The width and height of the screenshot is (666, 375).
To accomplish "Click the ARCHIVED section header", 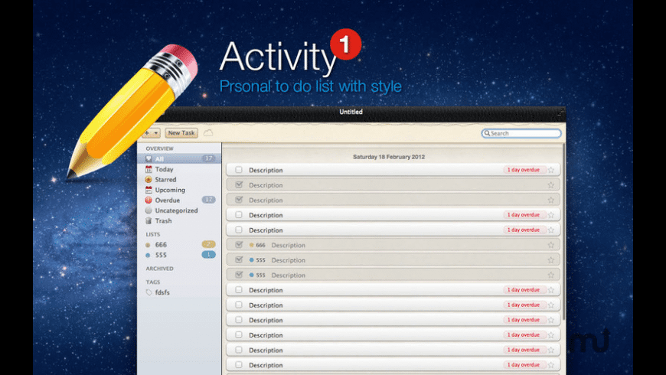I will click(x=160, y=269).
